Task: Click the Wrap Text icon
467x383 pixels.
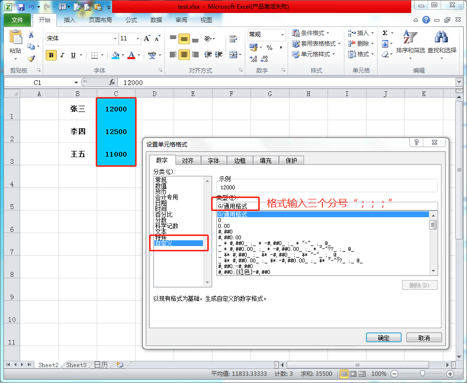Action: click(233, 39)
